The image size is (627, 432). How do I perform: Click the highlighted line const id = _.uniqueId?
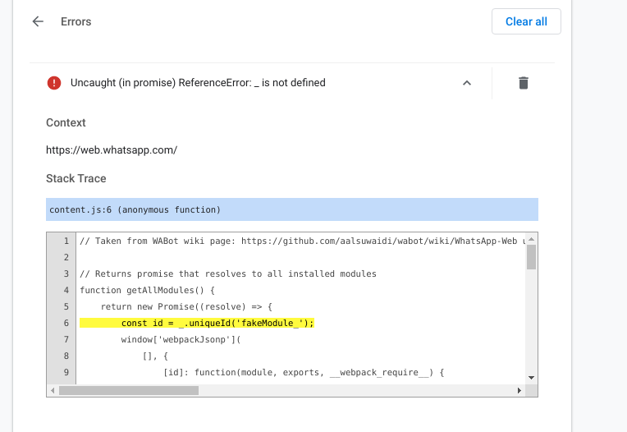pyautogui.click(x=197, y=323)
